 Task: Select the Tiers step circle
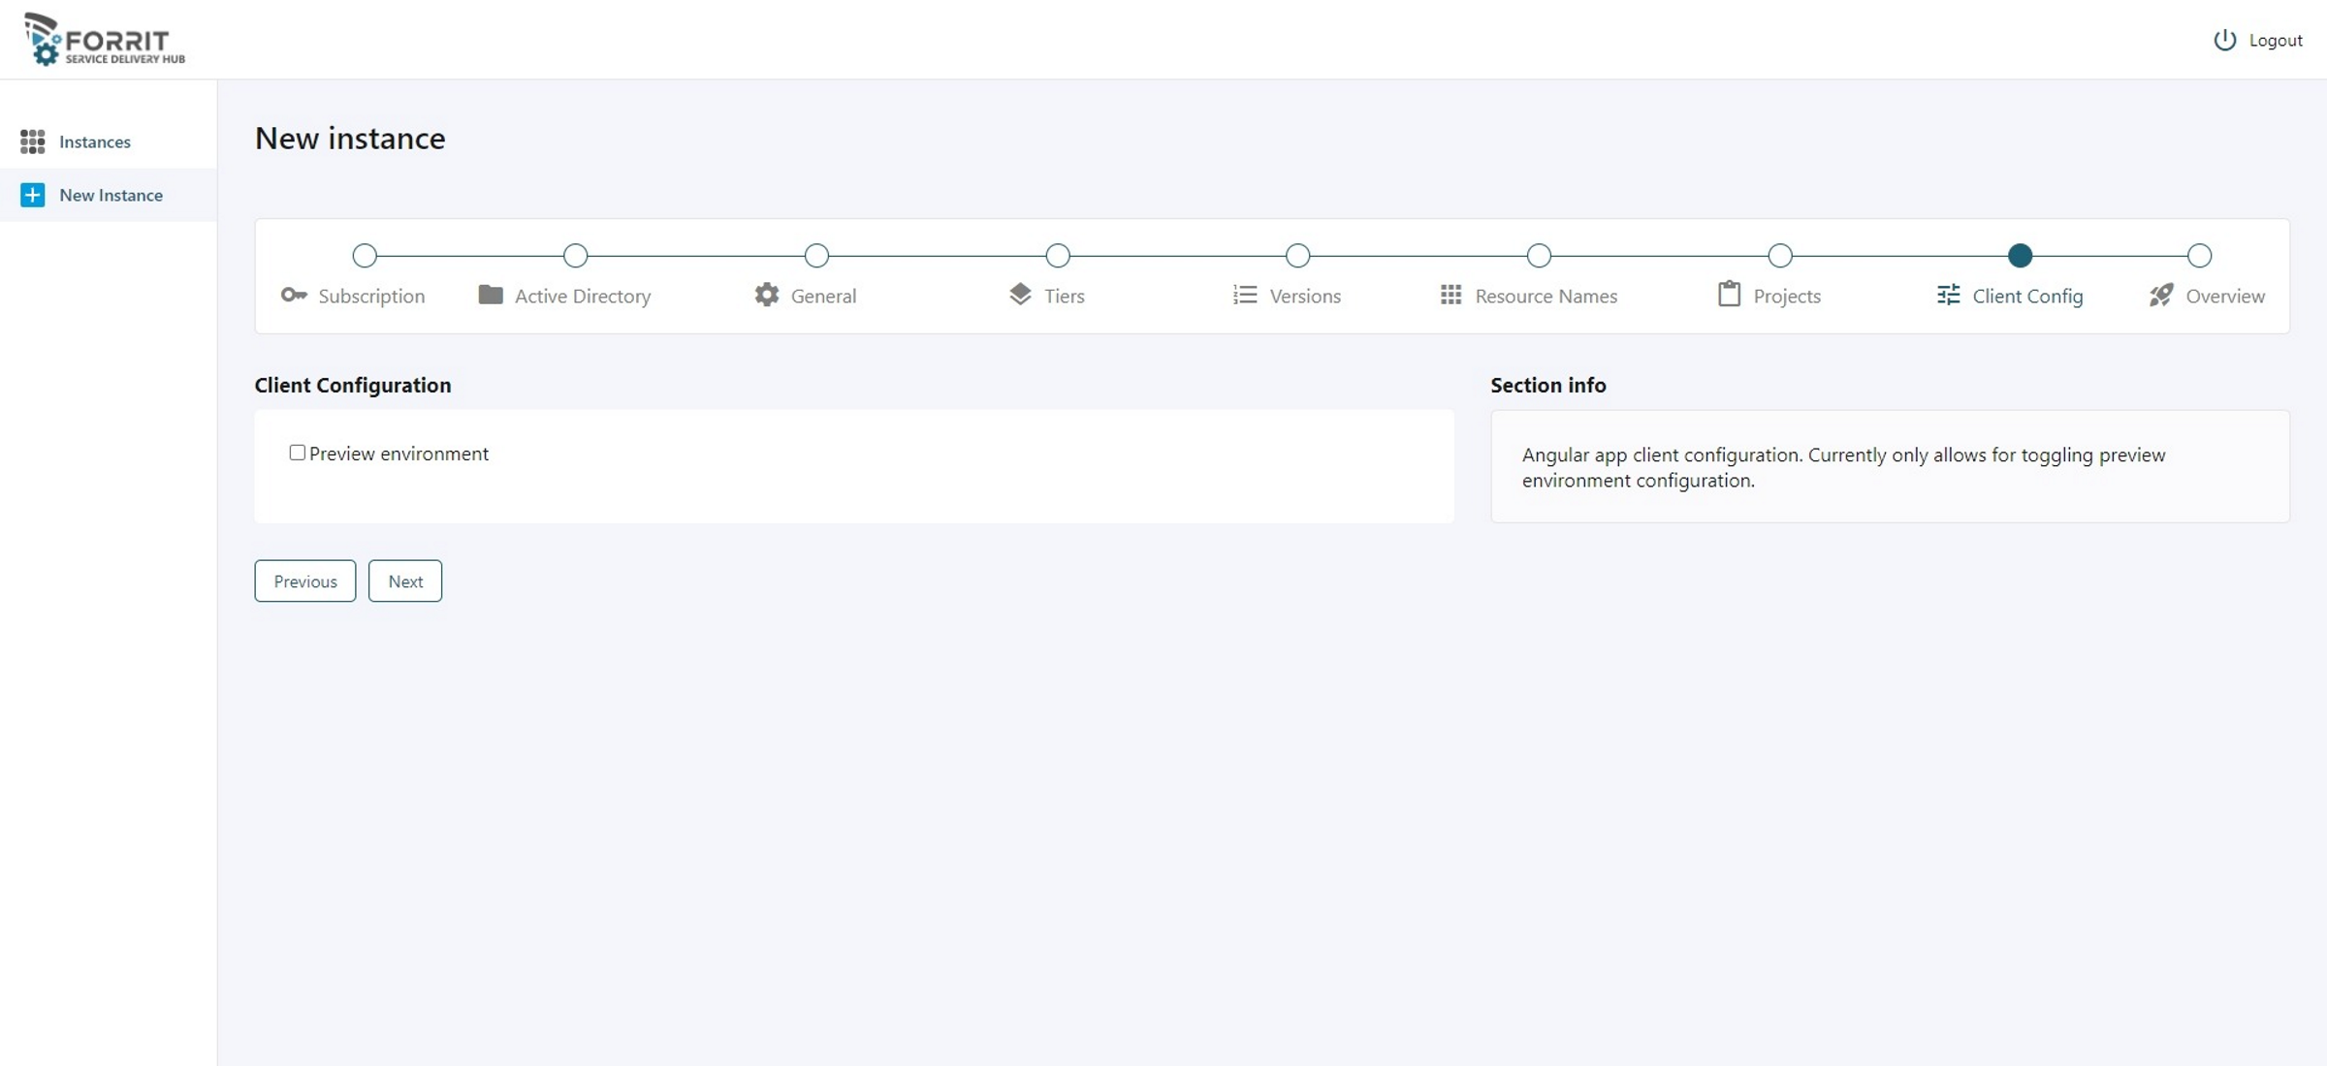point(1058,256)
